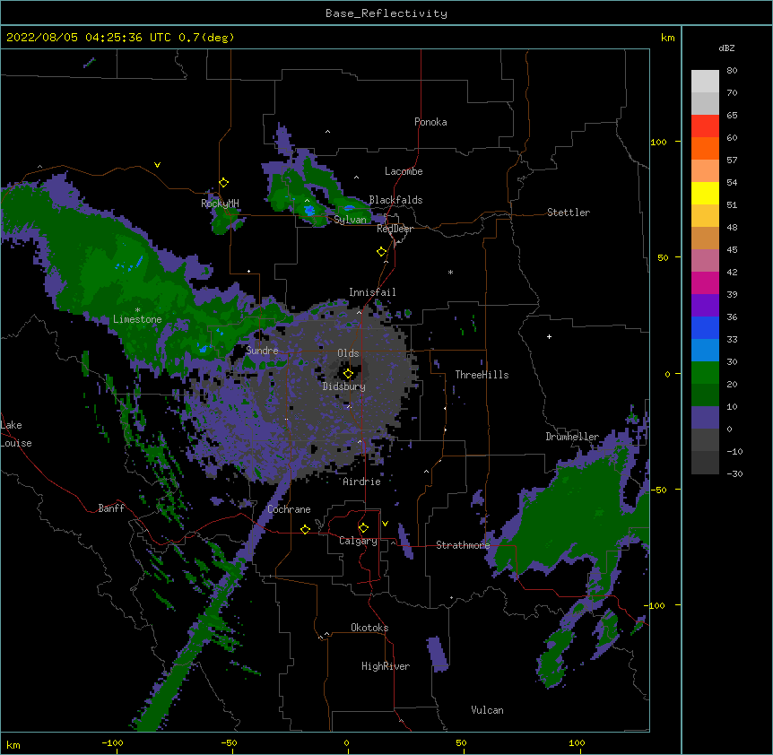This screenshot has width=773, height=755.
Task: Pick the yellow 54 dBZ legend swatch
Action: (705, 193)
